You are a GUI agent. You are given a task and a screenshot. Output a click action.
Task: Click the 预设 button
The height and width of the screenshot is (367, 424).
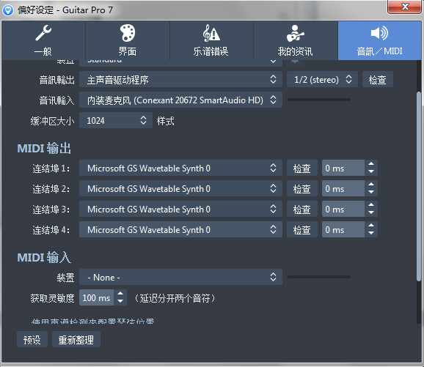click(x=32, y=339)
